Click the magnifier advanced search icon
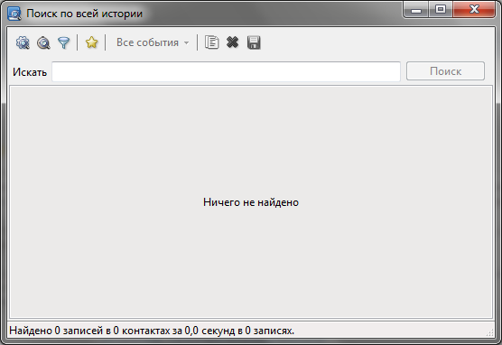Image resolution: width=502 pixels, height=345 pixels. [x=43, y=42]
